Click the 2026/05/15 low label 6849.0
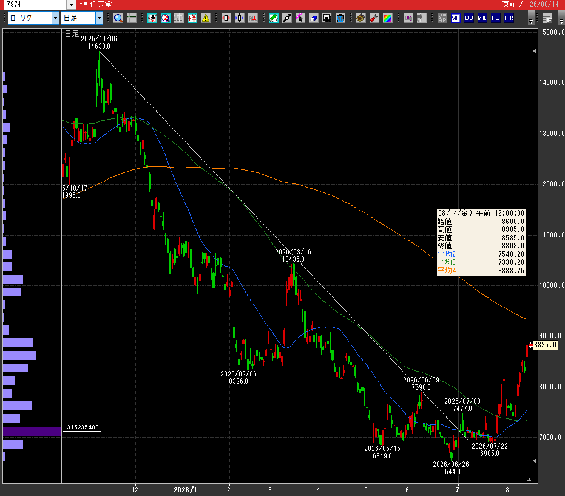The height and width of the screenshot is (496, 565). [382, 455]
